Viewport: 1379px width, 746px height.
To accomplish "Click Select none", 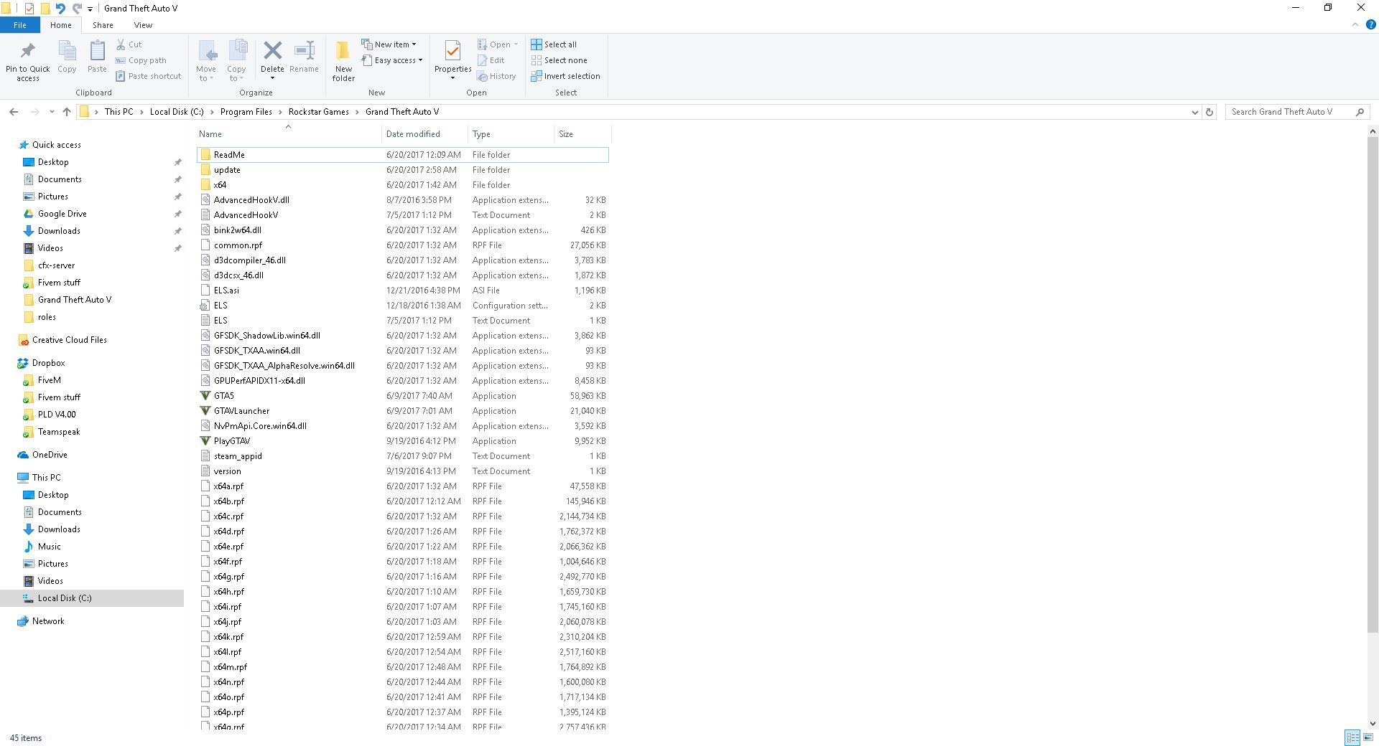I will click(x=559, y=60).
